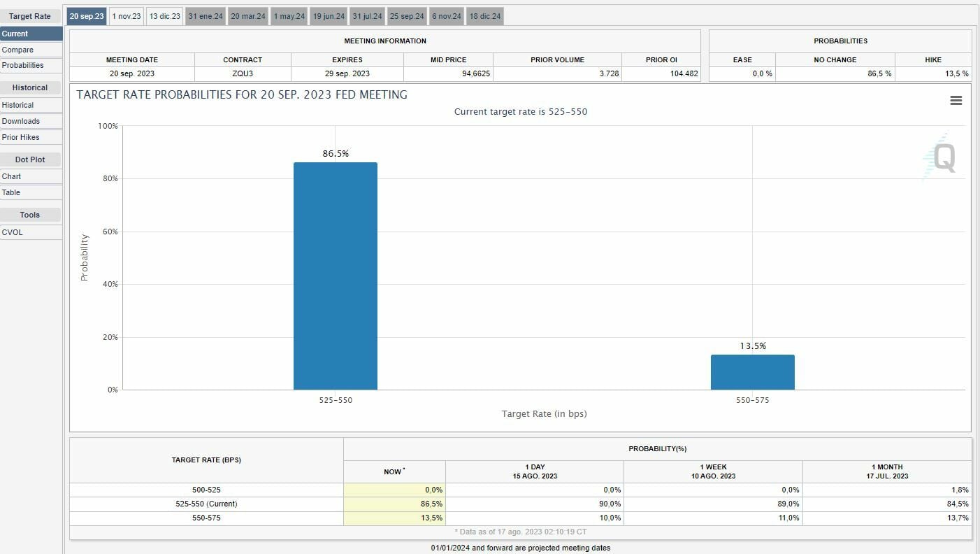Select the 20 sep.23 meeting tab
The image size is (980, 554).
click(87, 16)
